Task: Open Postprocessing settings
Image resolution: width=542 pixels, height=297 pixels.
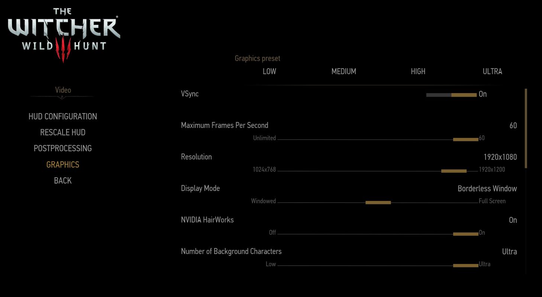Action: [63, 148]
